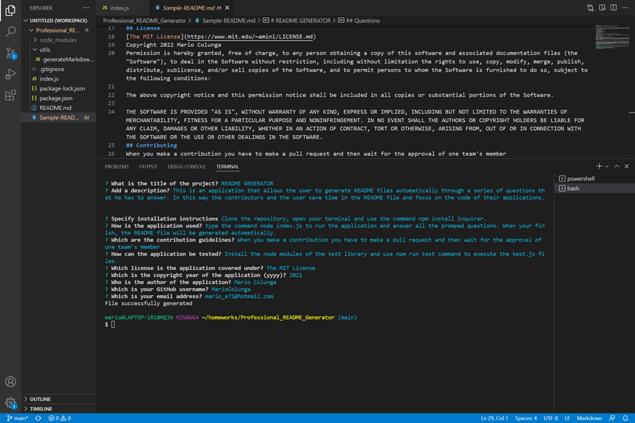Click the Open Changes icon in editor toolbar

[x=589, y=7]
